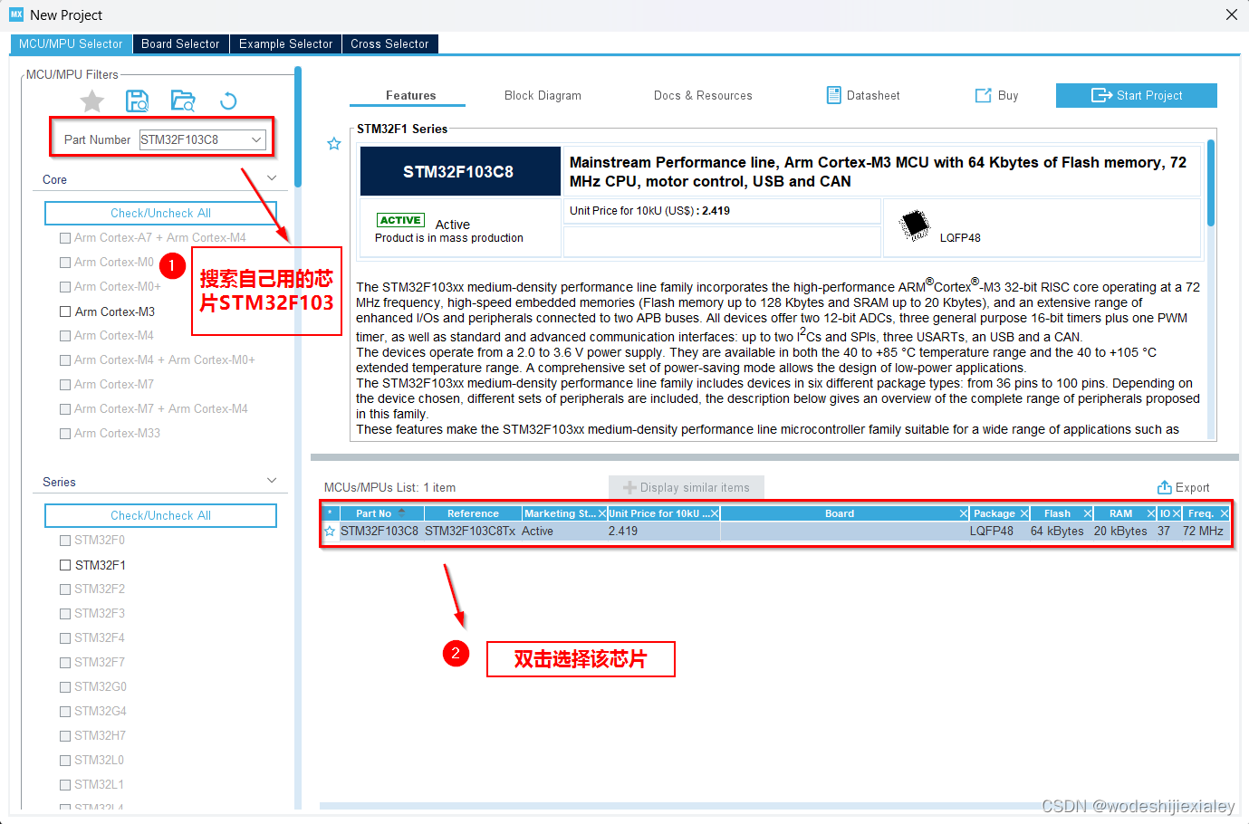The image size is (1249, 824).
Task: Click the save search icon
Action: click(137, 101)
